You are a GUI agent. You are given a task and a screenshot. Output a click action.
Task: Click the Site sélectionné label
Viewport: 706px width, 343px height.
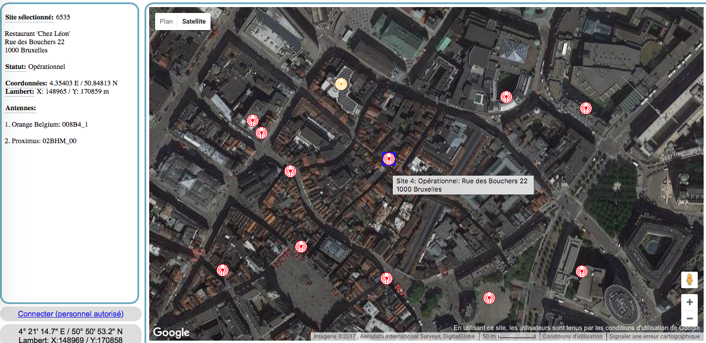29,17
